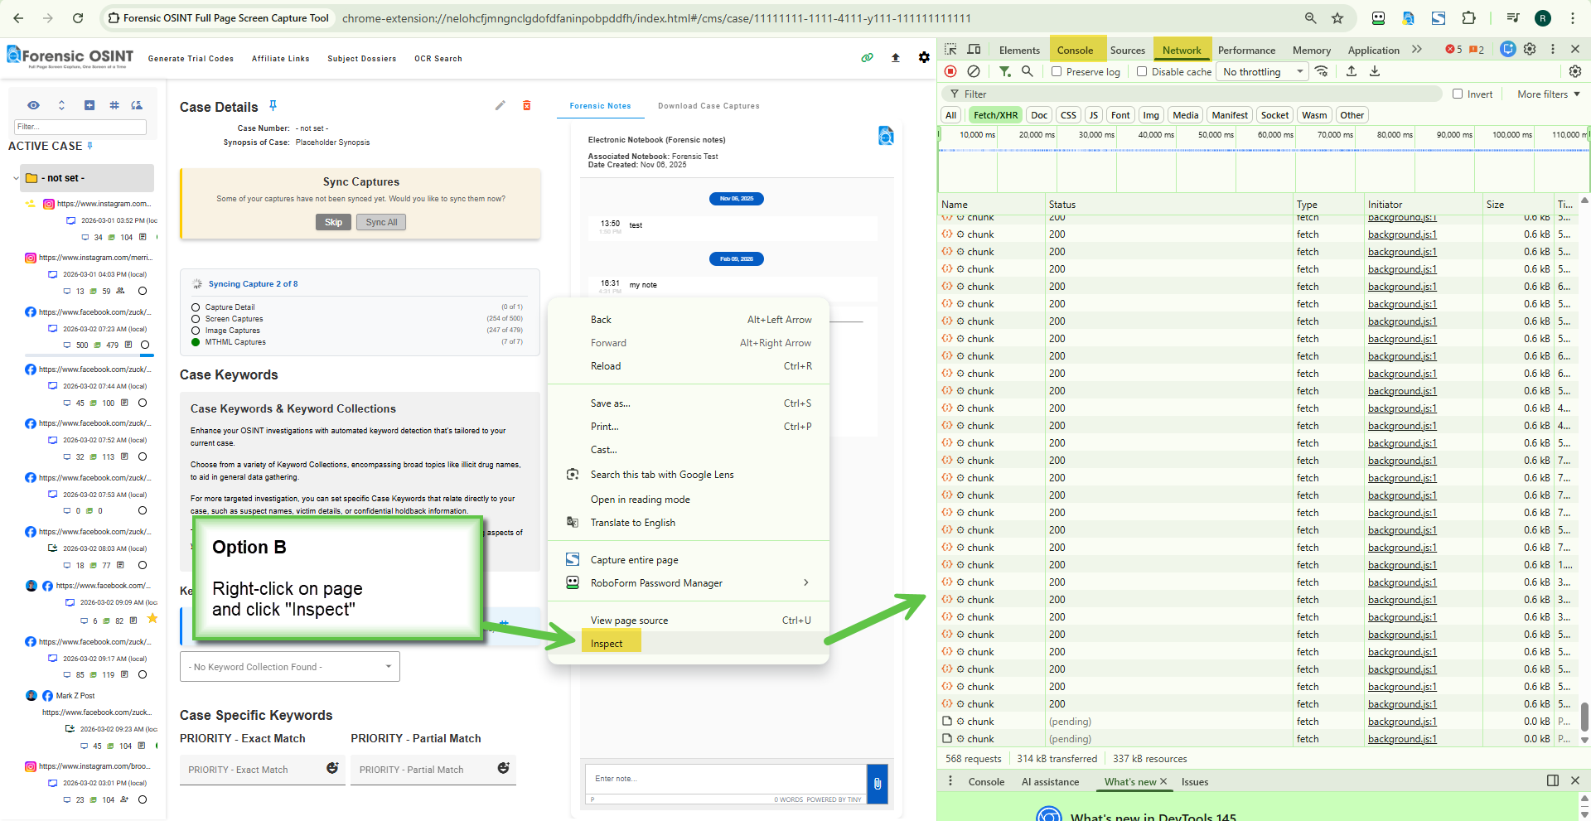Click the person sync icon in sidebar toolbar
This screenshot has width=1591, height=821.
pyautogui.click(x=137, y=105)
